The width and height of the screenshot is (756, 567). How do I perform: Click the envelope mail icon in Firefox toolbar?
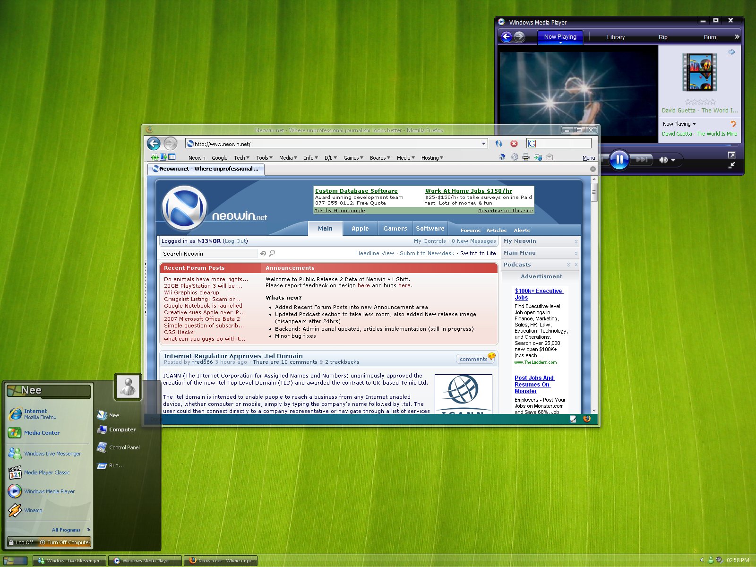coord(550,157)
